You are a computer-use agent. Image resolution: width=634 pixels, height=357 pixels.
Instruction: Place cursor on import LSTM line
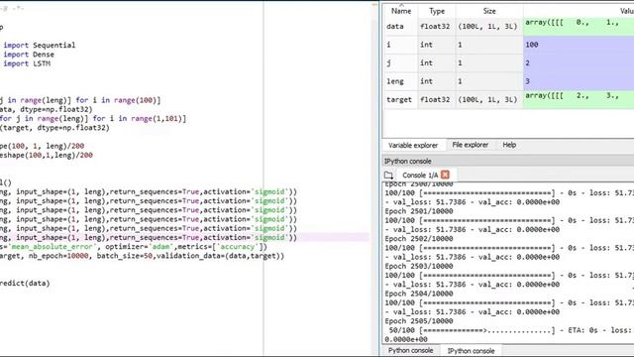[x=27, y=63]
